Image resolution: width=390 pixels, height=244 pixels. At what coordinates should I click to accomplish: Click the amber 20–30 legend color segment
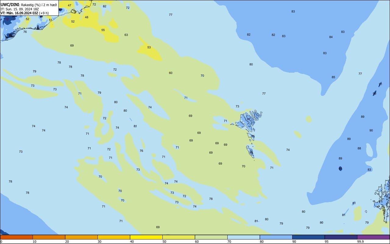coord(81,237)
